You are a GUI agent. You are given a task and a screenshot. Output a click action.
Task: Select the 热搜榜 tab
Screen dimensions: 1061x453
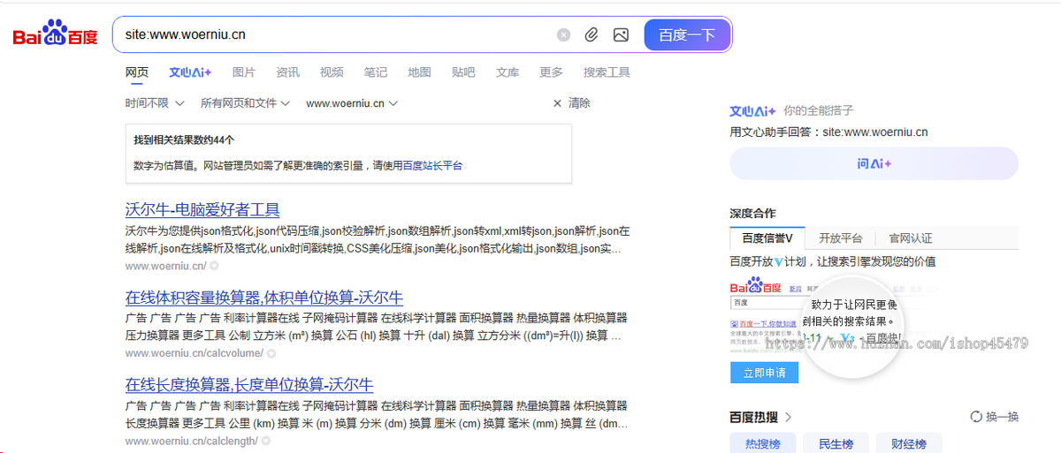pos(762,444)
